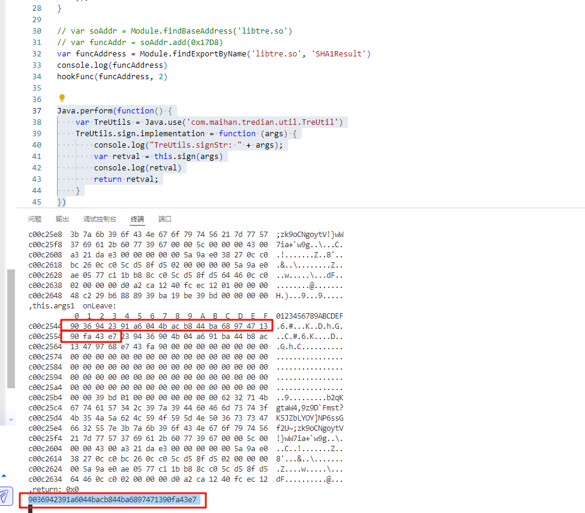Click line number 32 in gutter
The height and width of the screenshot is (513, 585).
click(37, 54)
